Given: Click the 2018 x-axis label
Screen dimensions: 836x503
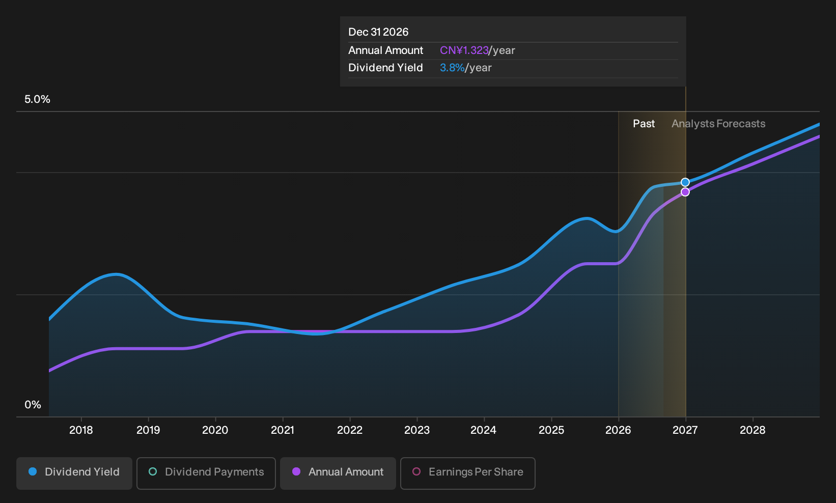Looking at the screenshot, I should point(81,430).
